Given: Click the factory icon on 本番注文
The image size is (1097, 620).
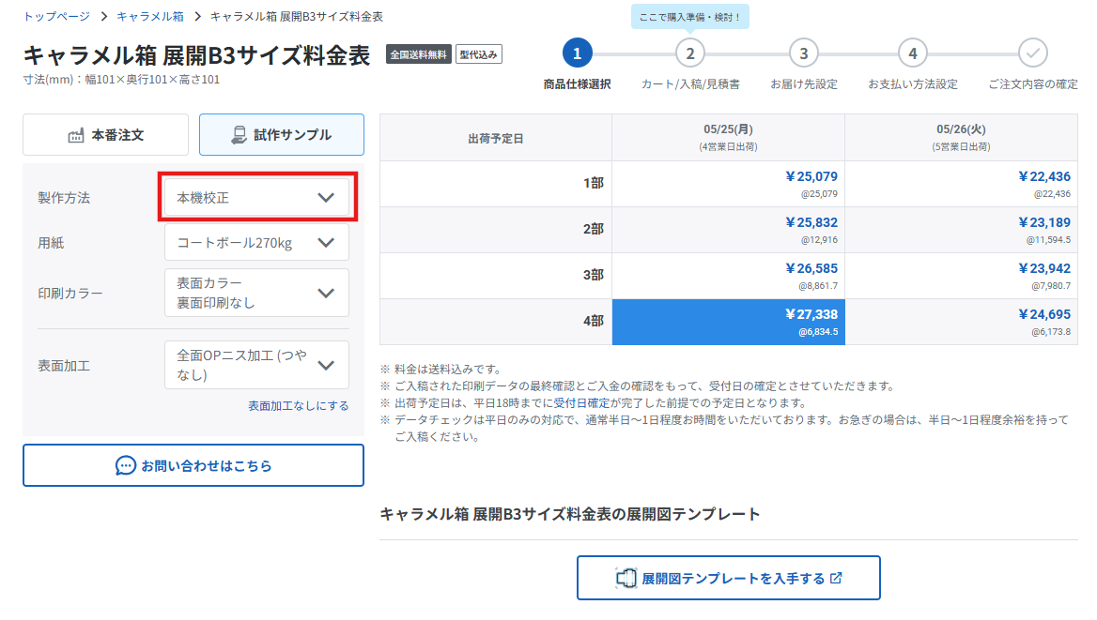Looking at the screenshot, I should [x=75, y=136].
